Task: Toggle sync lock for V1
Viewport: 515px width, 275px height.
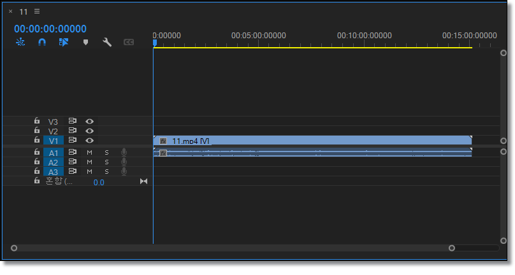Action: point(73,140)
